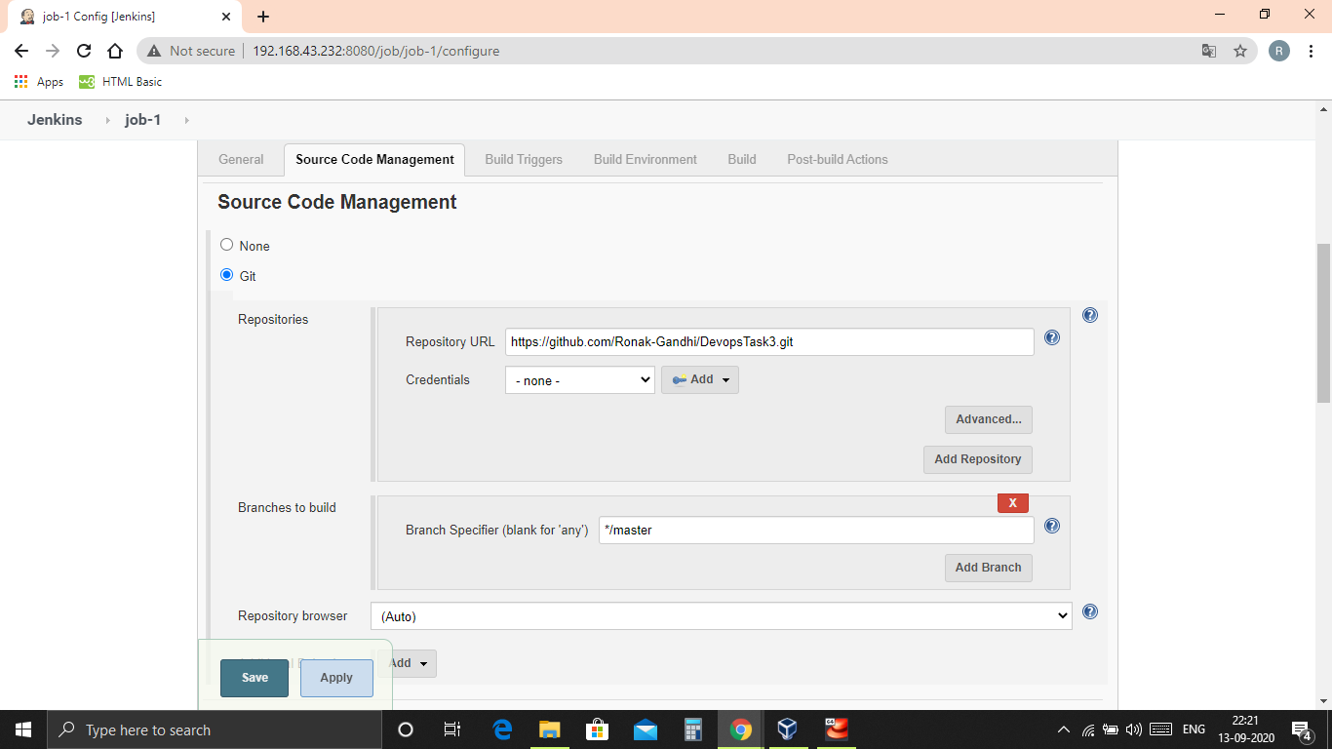
Task: Open Task View on taskbar
Action: [452, 729]
